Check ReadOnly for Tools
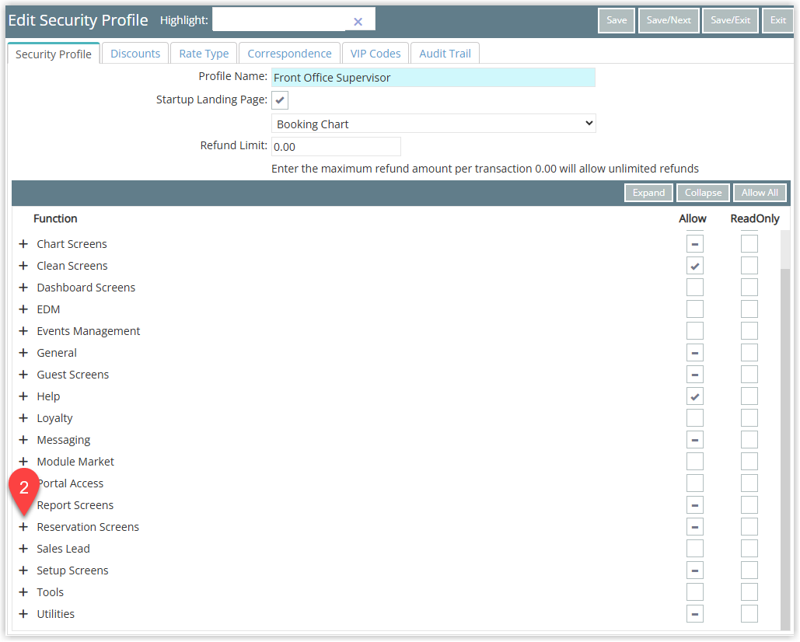The width and height of the screenshot is (800, 642). click(x=749, y=592)
